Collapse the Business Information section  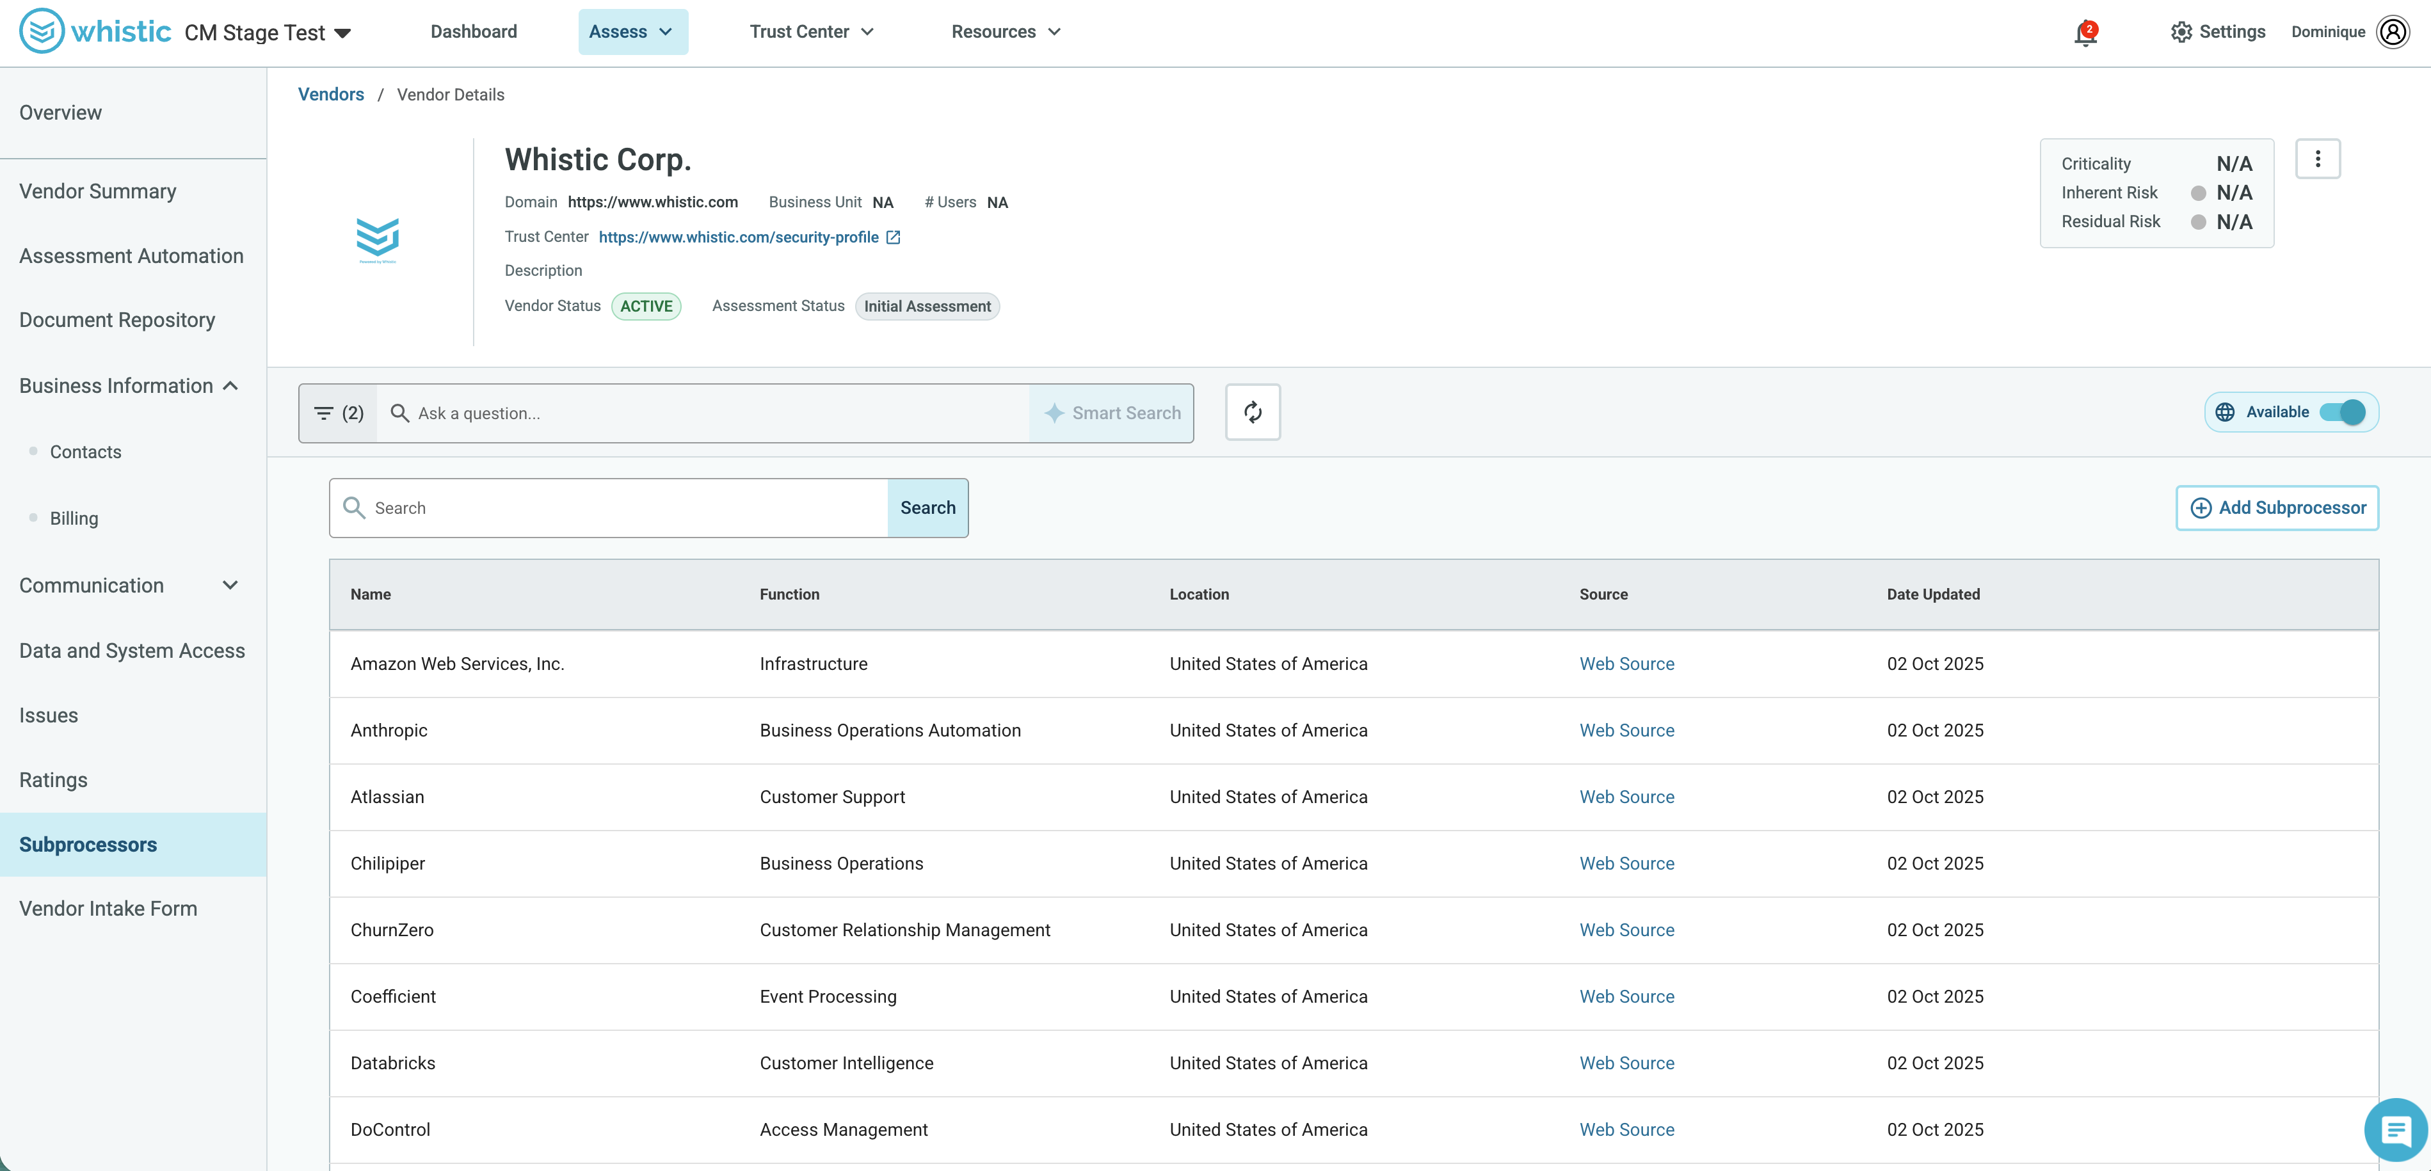coord(229,386)
